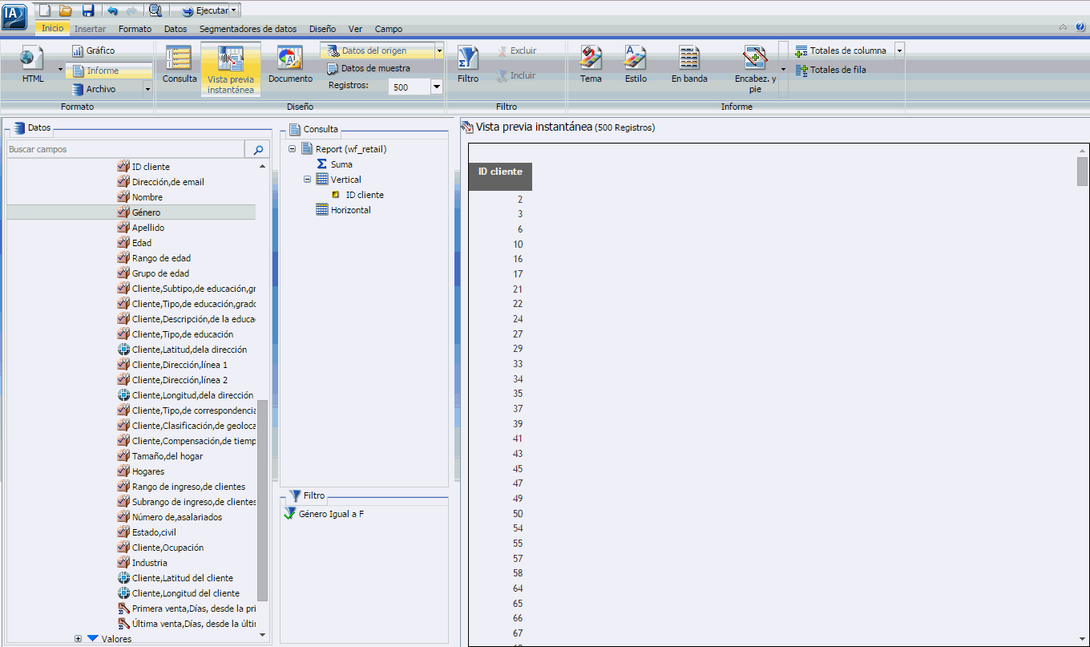Undo with the blue back arrow

pos(112,10)
